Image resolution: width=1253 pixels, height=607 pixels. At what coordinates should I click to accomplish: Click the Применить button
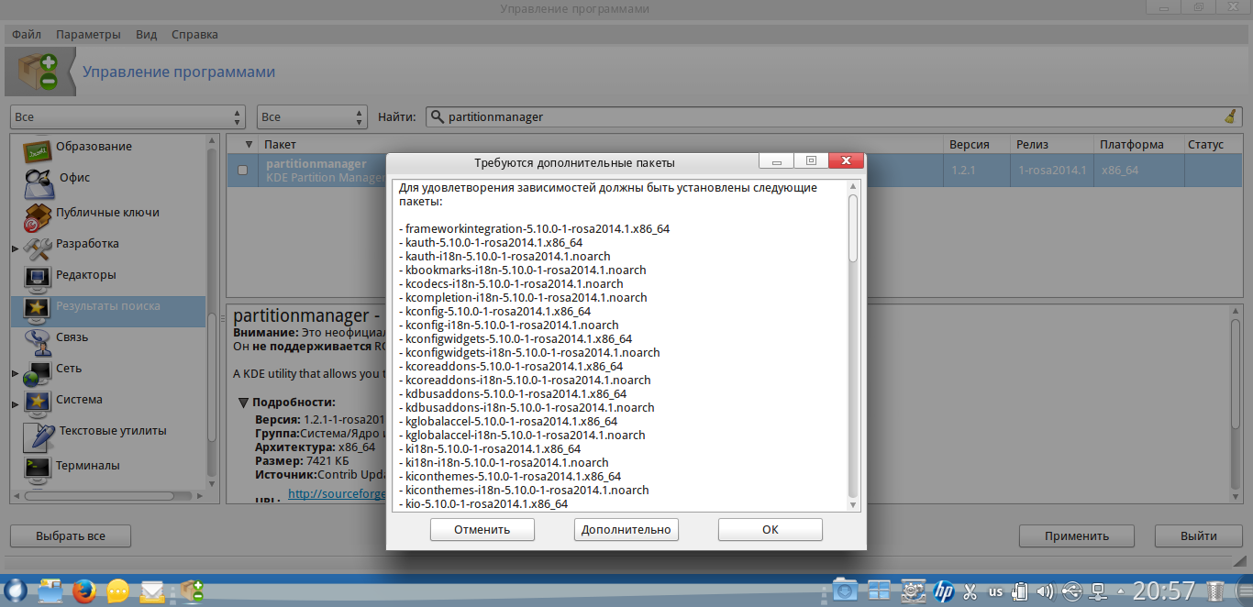pos(1077,535)
